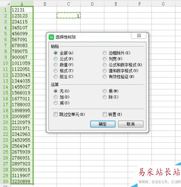Select the 公式(F) paste option

point(63,59)
